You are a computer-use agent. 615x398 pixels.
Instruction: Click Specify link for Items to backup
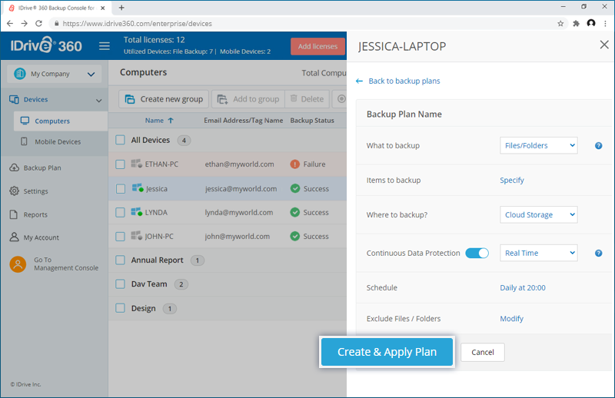pos(511,180)
